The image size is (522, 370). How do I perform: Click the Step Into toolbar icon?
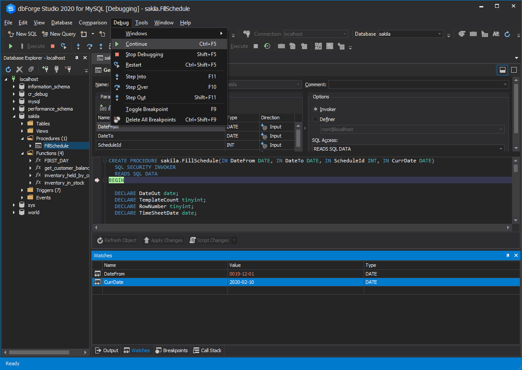pyautogui.click(x=78, y=46)
